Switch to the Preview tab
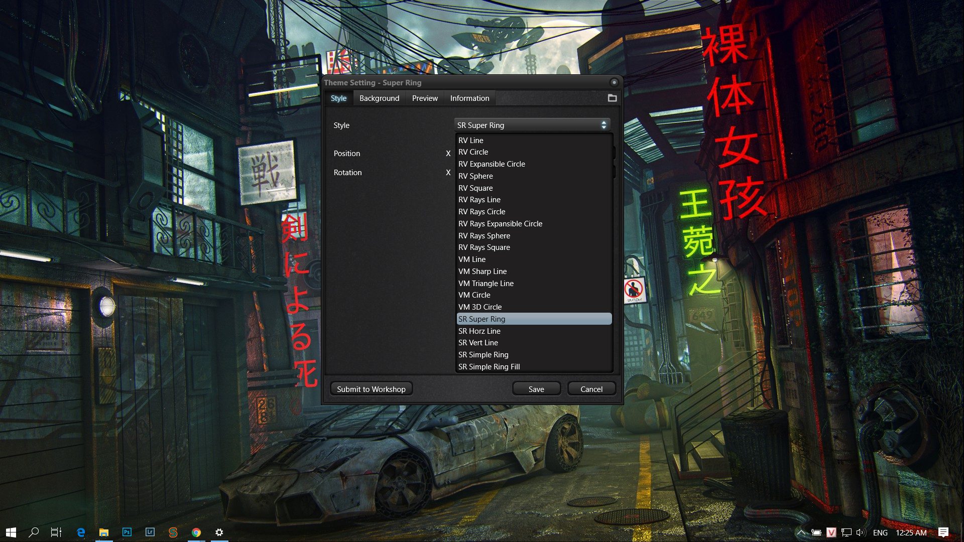This screenshot has width=964, height=542. [x=425, y=98]
